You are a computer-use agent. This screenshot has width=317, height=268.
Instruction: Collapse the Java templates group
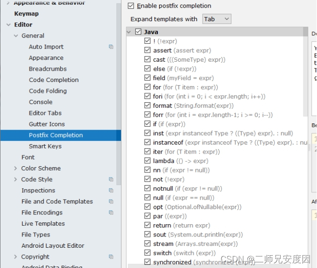point(129,32)
